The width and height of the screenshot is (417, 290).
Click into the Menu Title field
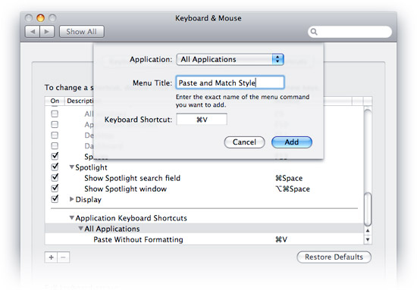click(x=230, y=83)
